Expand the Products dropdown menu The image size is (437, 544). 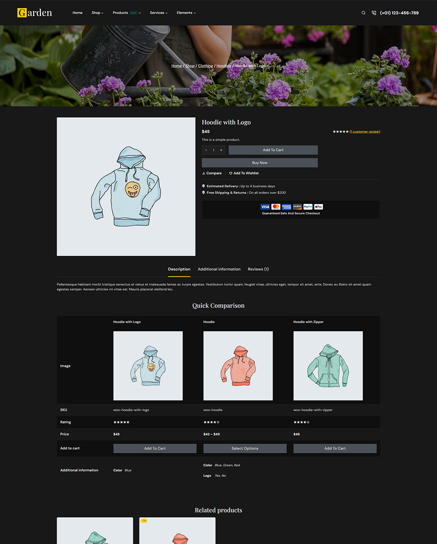pyautogui.click(x=126, y=13)
